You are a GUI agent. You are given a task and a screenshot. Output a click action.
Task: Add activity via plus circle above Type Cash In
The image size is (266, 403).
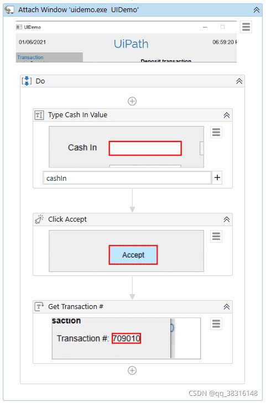click(x=132, y=101)
